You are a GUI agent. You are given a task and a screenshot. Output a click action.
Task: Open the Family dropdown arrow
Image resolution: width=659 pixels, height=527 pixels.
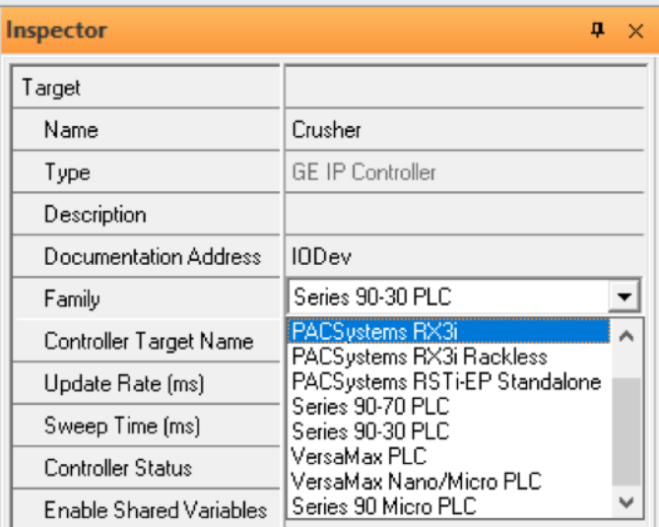625,296
